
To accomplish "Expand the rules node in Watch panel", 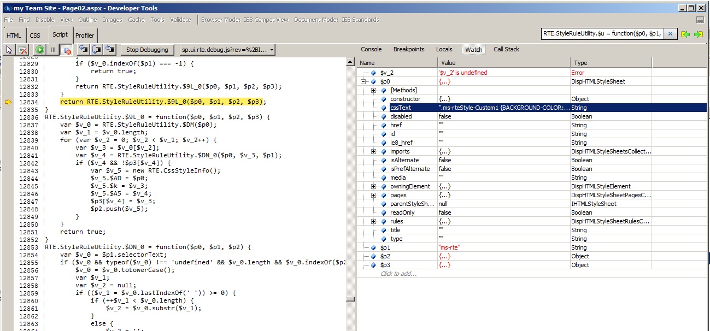I will [x=373, y=221].
